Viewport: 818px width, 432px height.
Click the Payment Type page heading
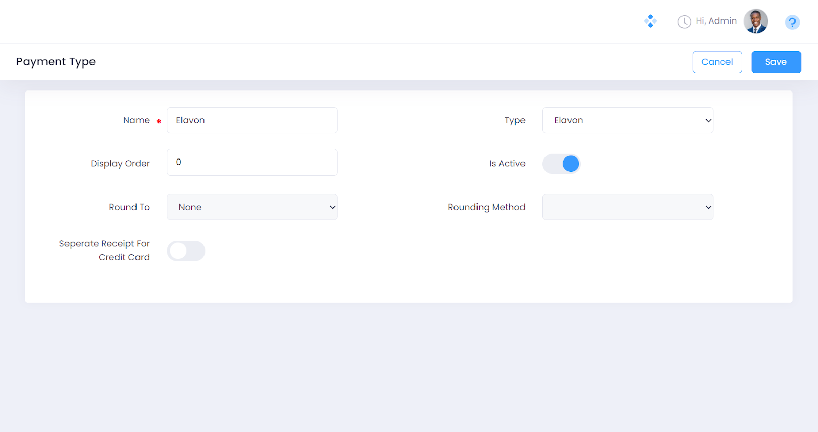[56, 62]
